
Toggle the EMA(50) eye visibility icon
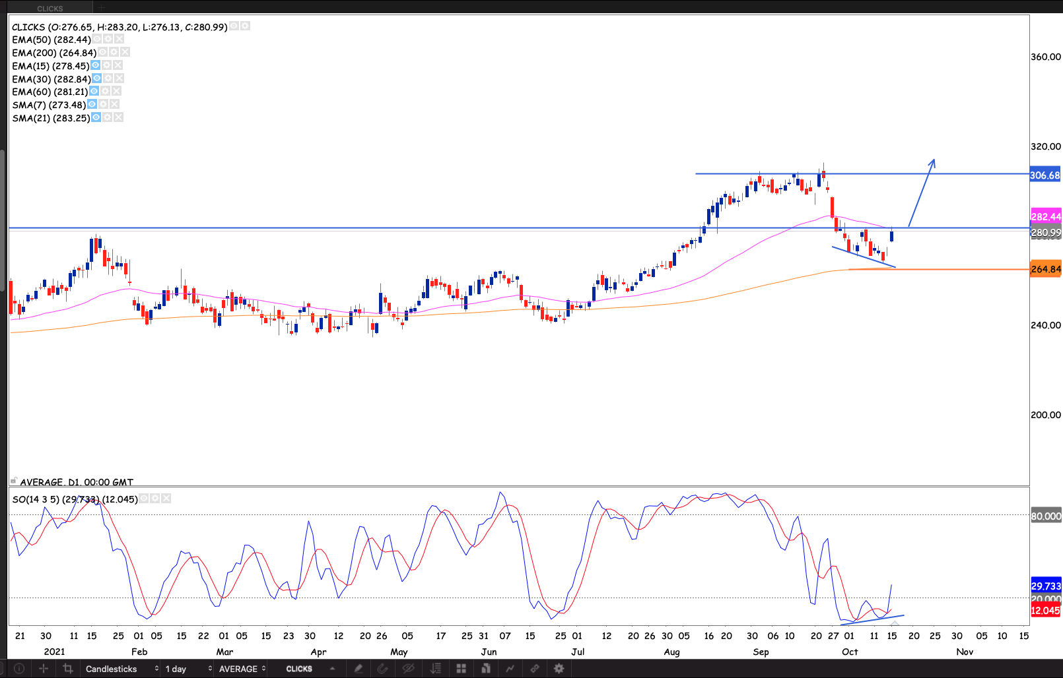coord(97,39)
